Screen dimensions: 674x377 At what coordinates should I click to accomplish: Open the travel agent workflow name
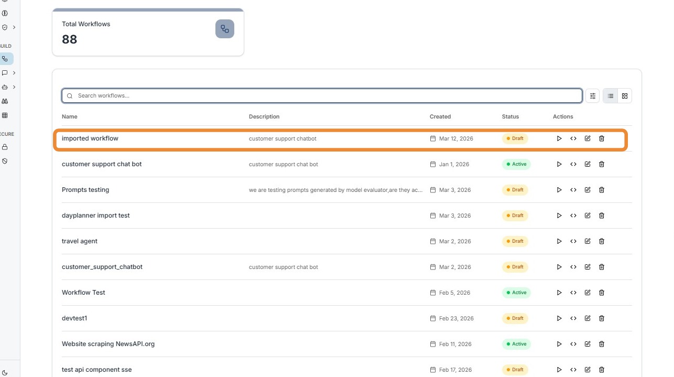click(x=80, y=241)
